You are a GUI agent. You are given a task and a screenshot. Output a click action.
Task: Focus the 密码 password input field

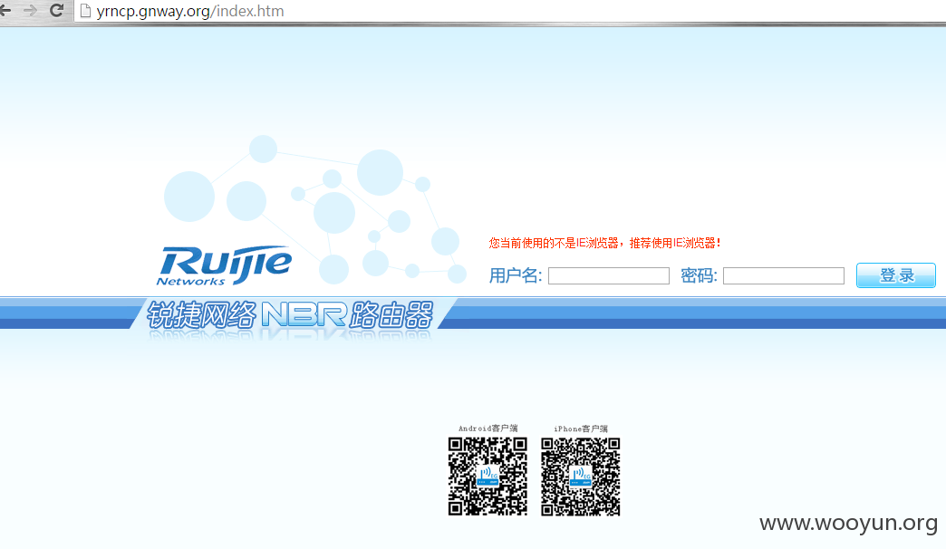pos(784,275)
